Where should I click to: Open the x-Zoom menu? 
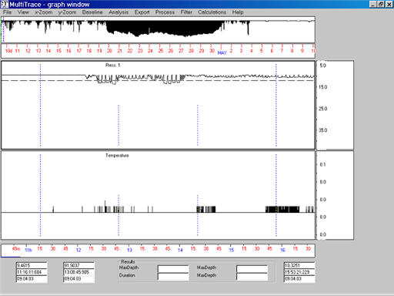pos(44,12)
